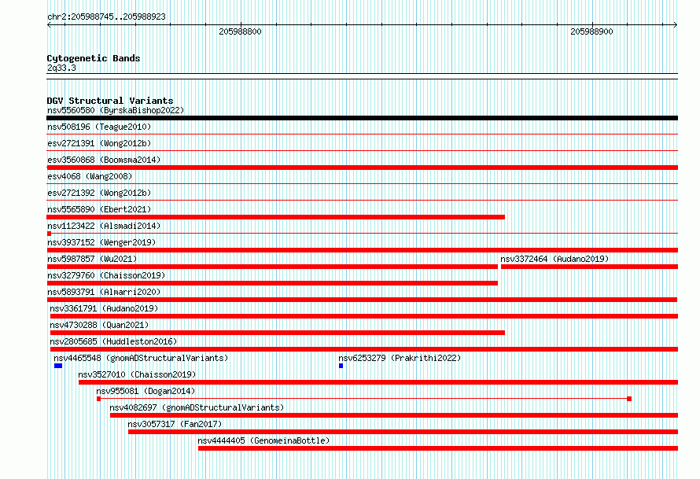
Task: Select the red bar under esv3560868
Action: 362,168
